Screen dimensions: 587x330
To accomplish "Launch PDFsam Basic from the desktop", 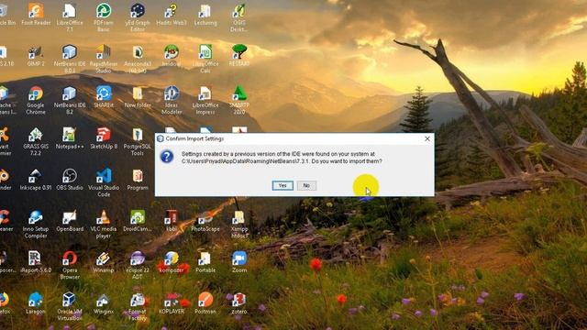I will 104,17.
